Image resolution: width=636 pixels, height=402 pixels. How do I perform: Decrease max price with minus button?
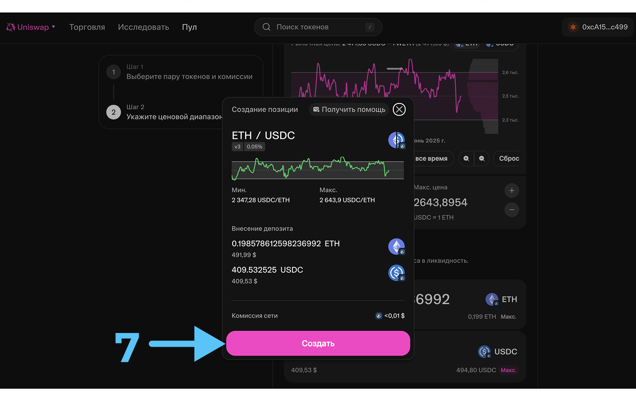512,210
